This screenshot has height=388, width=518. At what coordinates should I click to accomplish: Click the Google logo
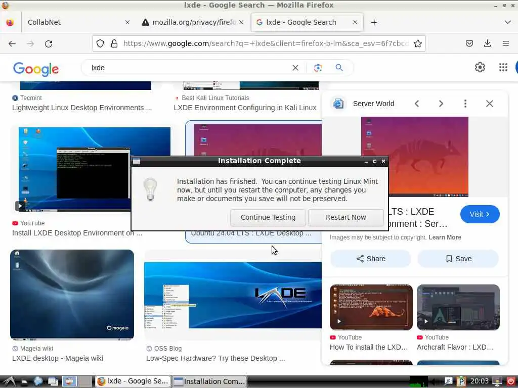36,69
